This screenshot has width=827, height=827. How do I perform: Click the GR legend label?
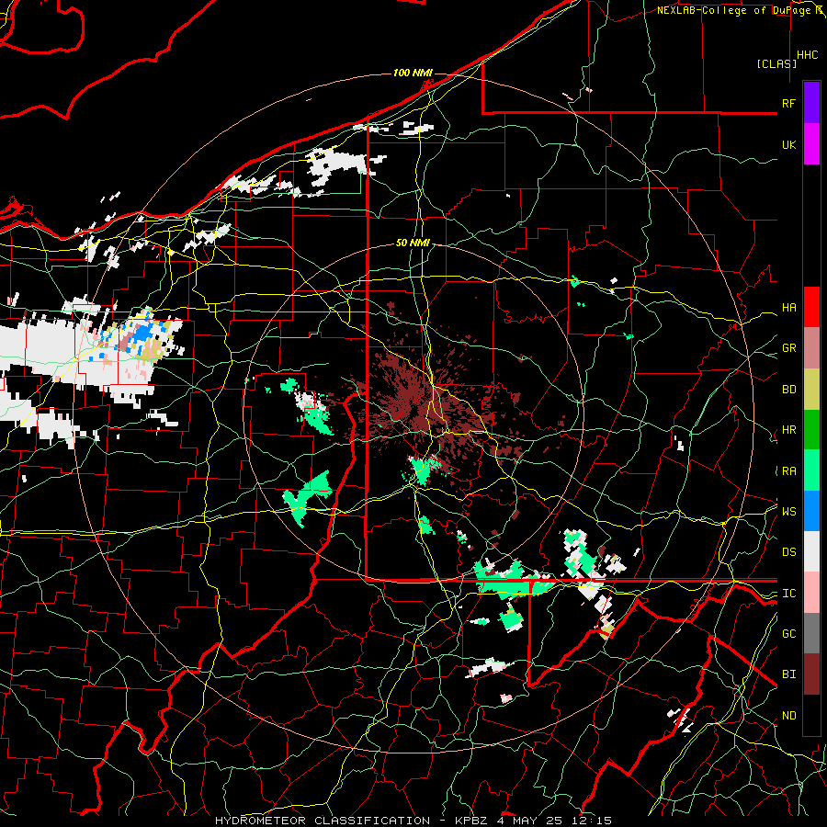tap(788, 348)
